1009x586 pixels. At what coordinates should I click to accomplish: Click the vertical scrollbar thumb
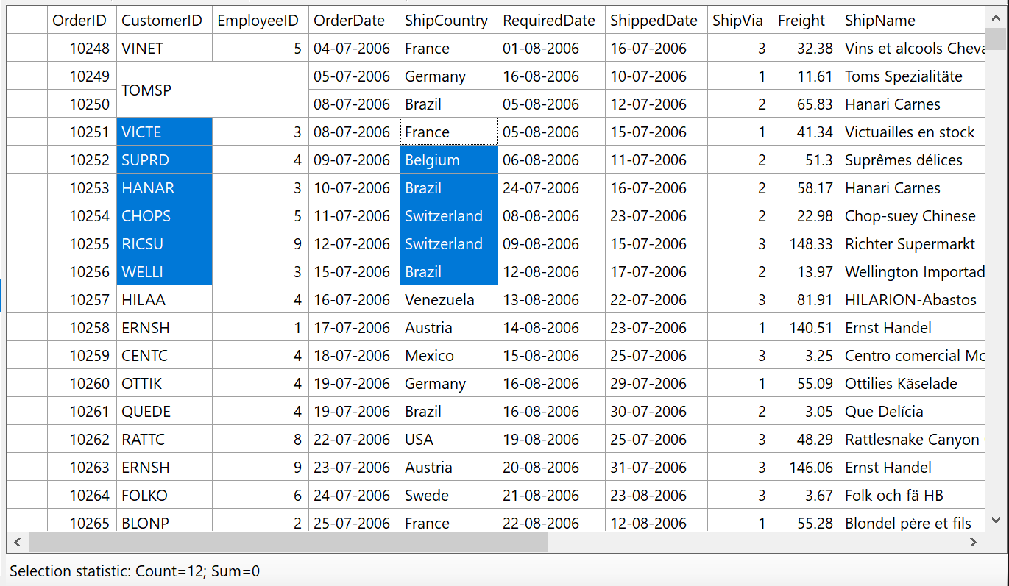tap(996, 38)
